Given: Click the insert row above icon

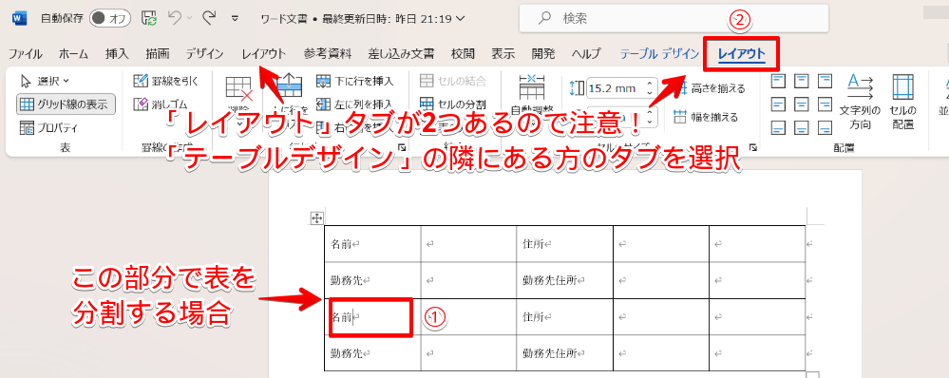Looking at the screenshot, I should [289, 85].
